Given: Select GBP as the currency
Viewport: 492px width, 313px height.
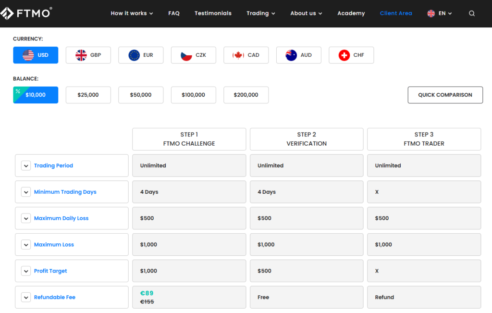Looking at the screenshot, I should pyautogui.click(x=88, y=55).
